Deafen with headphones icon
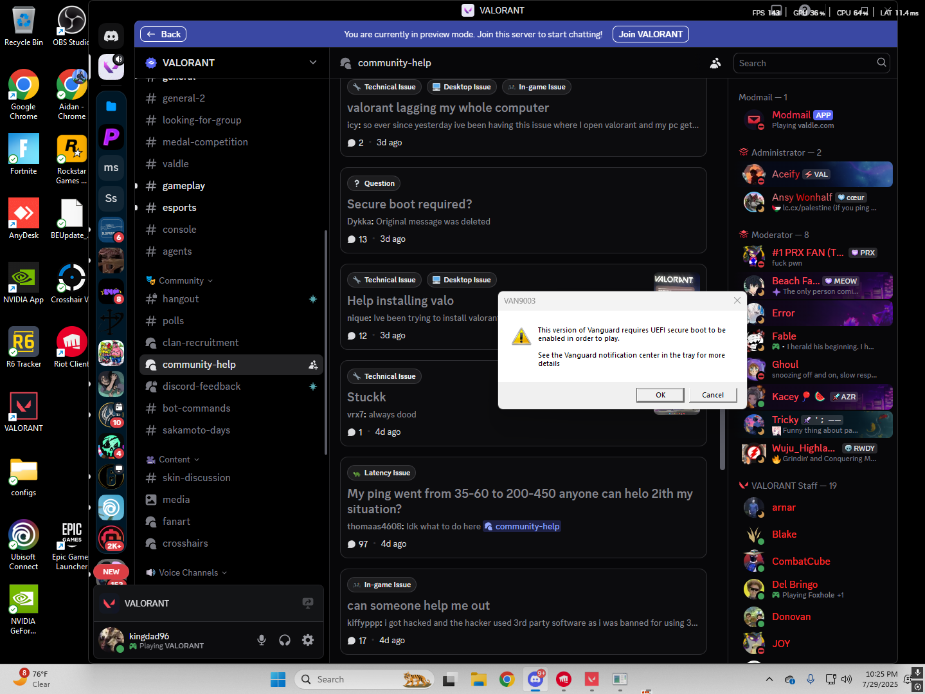Viewport: 925px width, 694px height. [x=285, y=640]
